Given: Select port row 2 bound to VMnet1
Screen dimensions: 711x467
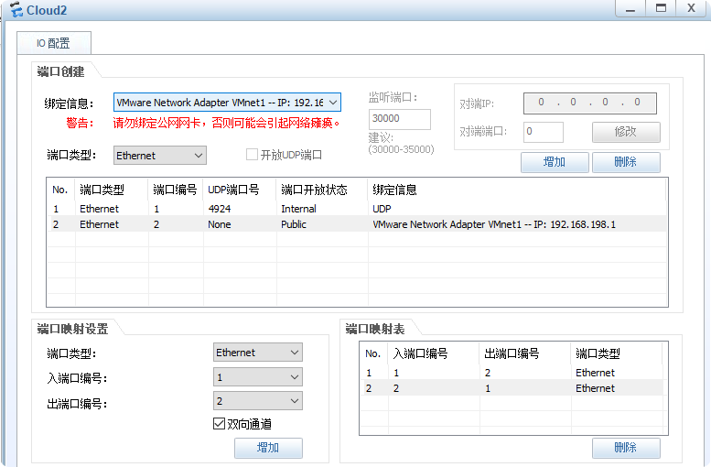Looking at the screenshot, I should click(x=357, y=224).
